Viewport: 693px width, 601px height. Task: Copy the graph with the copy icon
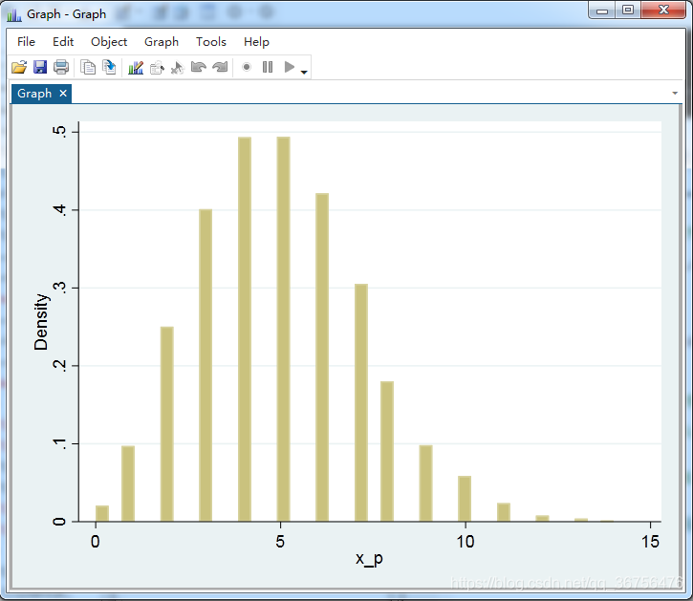tap(88, 67)
